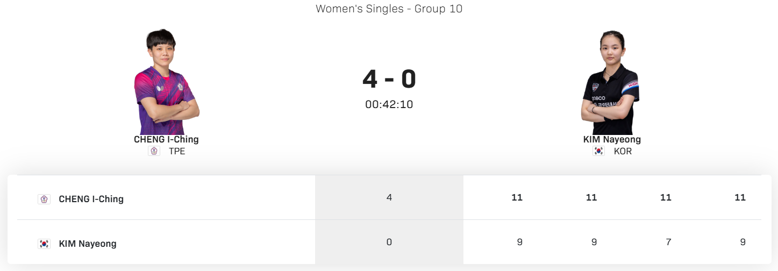
Task: Click the KOR country code text
Action: [623, 151]
